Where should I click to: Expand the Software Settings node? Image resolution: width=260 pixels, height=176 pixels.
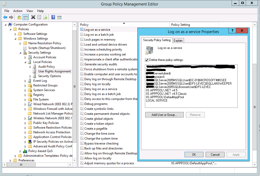point(15,34)
